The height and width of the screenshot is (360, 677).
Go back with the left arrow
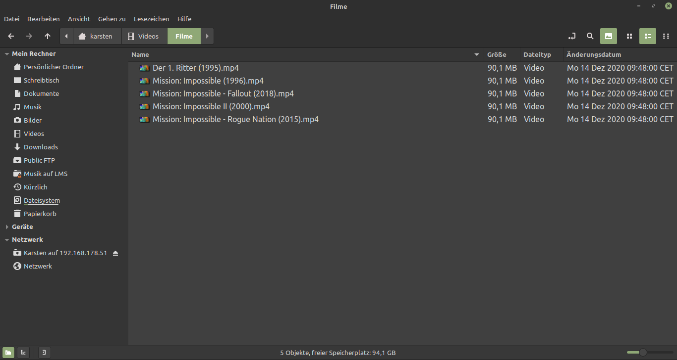(11, 36)
